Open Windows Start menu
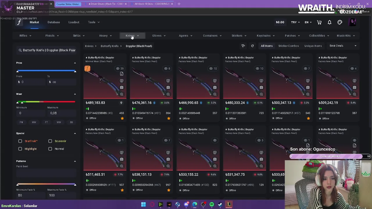The height and width of the screenshot is (209, 372). [x=143, y=204]
